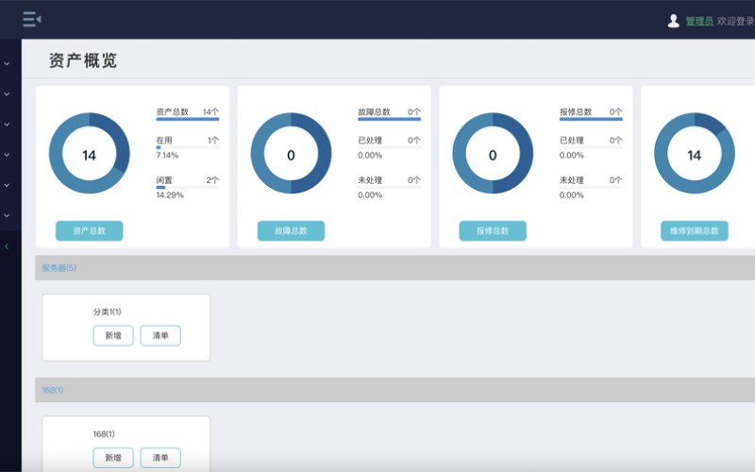Viewport: 755px width, 472px height.
Task: Expand the sixth sidebar chevron from top
Action: coord(7,216)
